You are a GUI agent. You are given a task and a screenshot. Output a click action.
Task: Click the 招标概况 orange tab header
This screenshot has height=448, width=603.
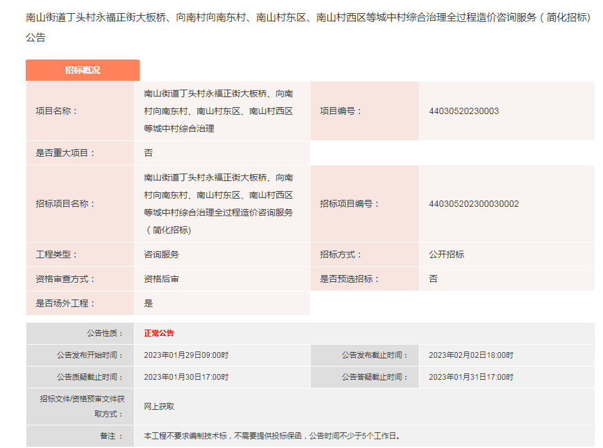[x=82, y=70]
